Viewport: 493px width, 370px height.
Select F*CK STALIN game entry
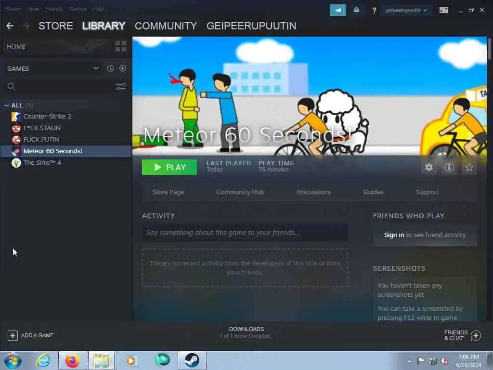[66, 128]
